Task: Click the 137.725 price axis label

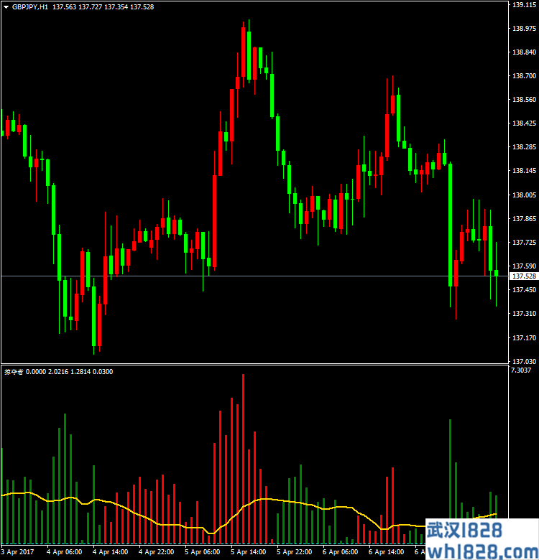Action: click(524, 243)
